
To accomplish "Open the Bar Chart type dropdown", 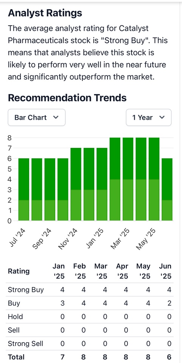I will [37, 117].
